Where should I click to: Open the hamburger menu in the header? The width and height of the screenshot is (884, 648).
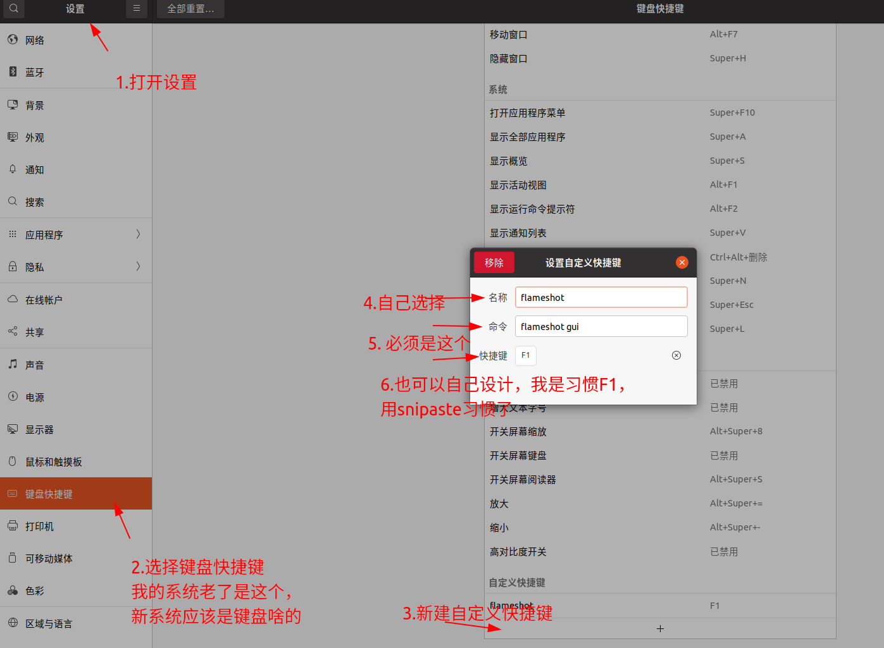(136, 9)
